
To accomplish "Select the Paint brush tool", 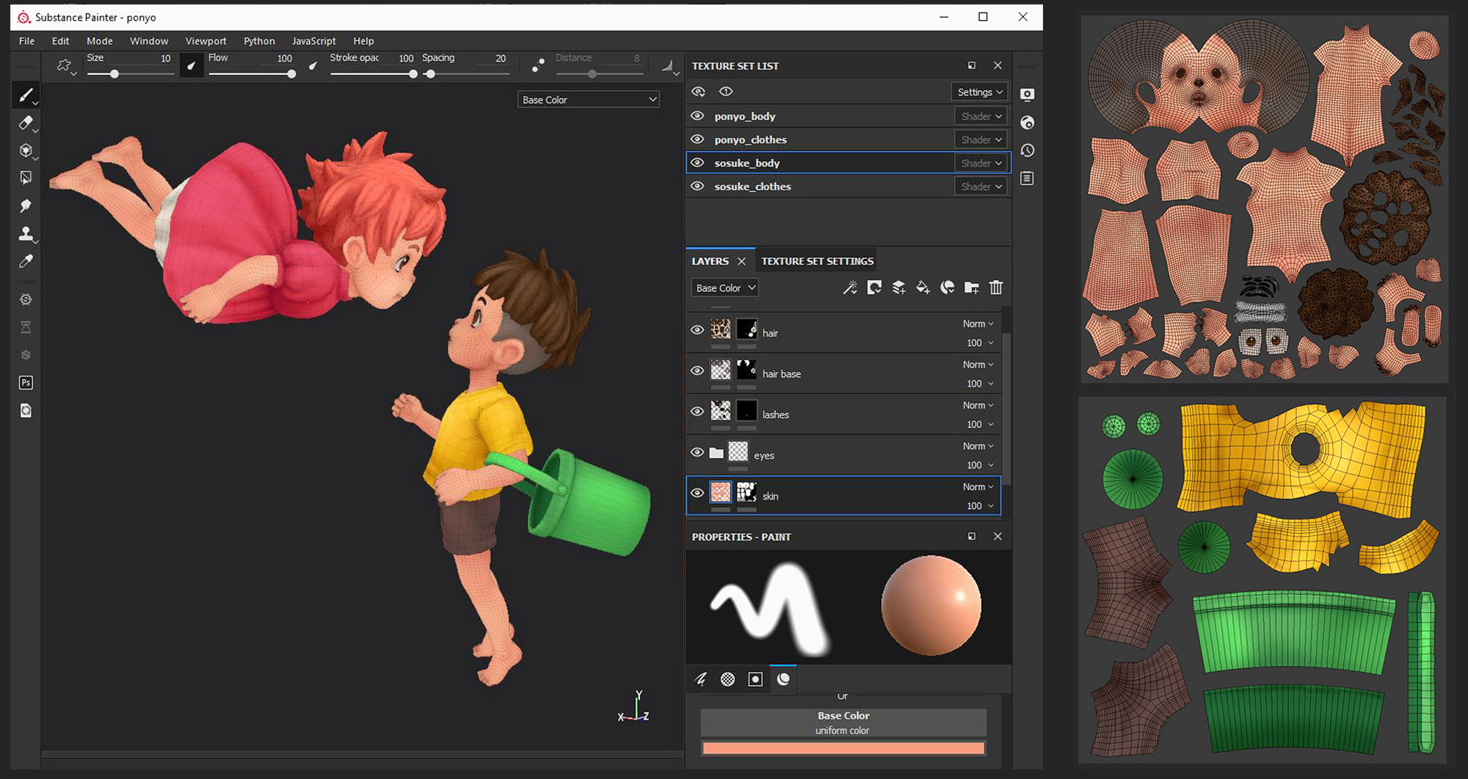I will tap(26, 95).
